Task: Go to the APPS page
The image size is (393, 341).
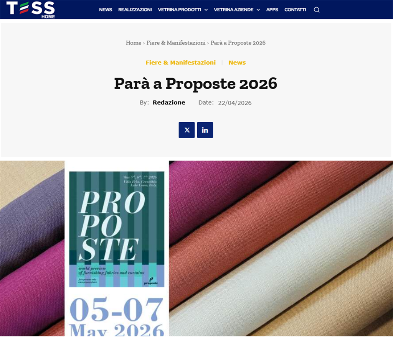Action: (272, 10)
